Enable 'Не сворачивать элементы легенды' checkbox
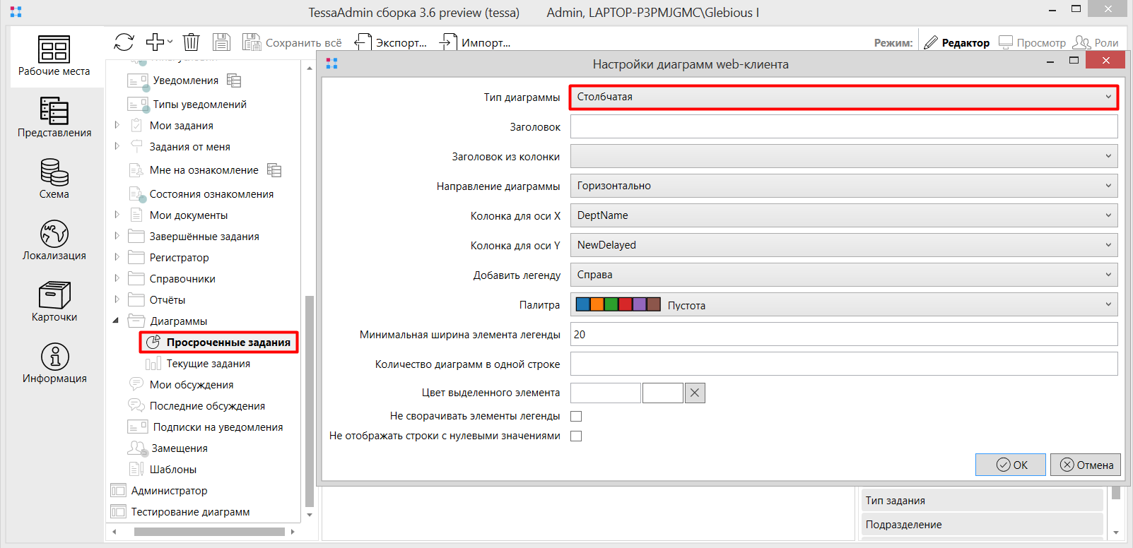1133x548 pixels. coord(576,417)
